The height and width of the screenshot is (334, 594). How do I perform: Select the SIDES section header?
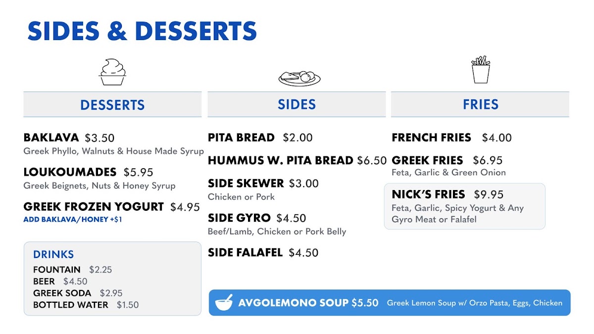[x=297, y=104]
